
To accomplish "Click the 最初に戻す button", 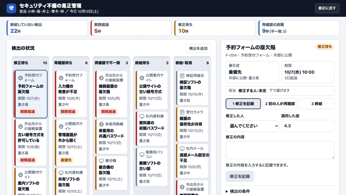I will [327, 8].
